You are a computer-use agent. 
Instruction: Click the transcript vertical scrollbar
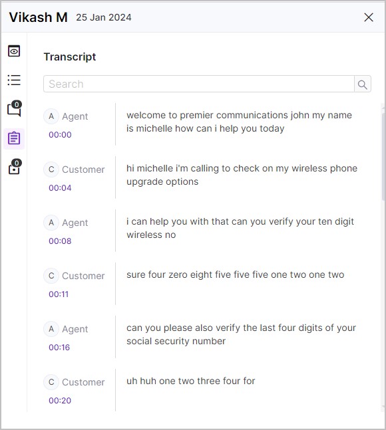pos(383,156)
